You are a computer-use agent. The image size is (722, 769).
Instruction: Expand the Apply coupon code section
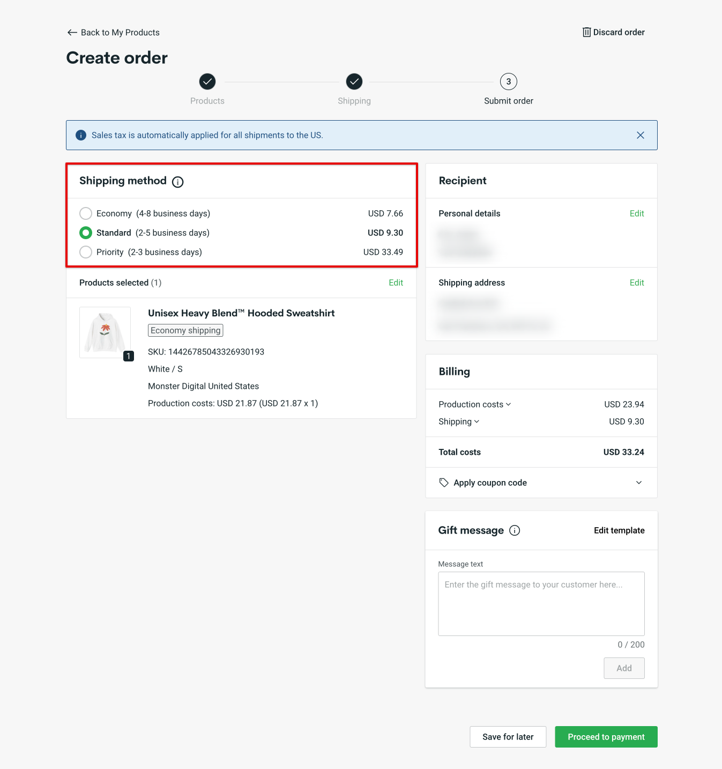pos(638,483)
